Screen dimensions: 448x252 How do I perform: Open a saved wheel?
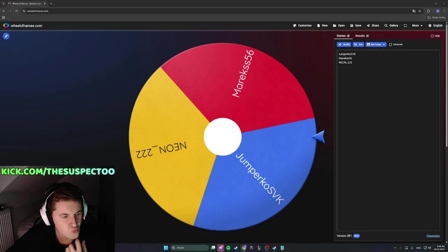point(339,26)
